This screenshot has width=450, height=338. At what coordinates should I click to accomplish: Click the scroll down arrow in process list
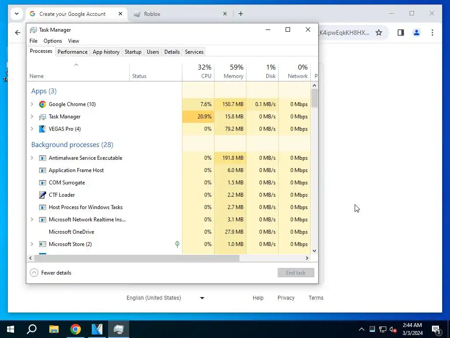pyautogui.click(x=315, y=250)
